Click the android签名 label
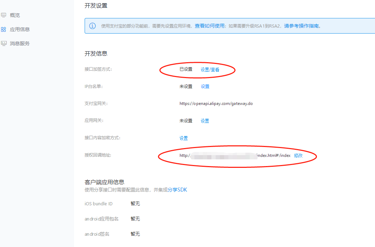This screenshot has width=375, height=247. (x=97, y=234)
